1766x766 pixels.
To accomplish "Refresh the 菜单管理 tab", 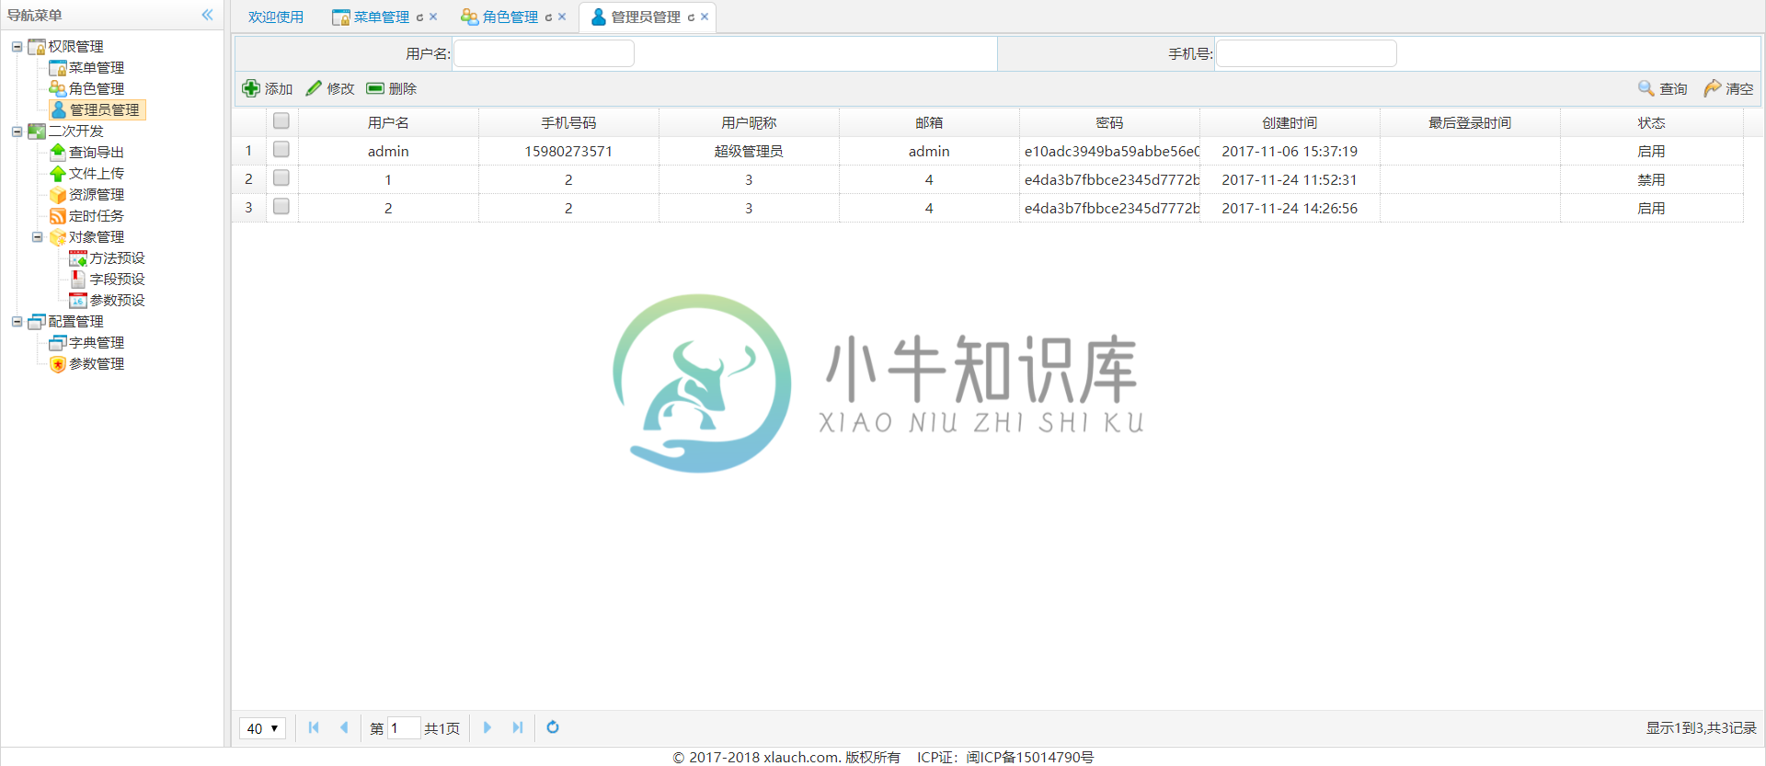I will [419, 17].
